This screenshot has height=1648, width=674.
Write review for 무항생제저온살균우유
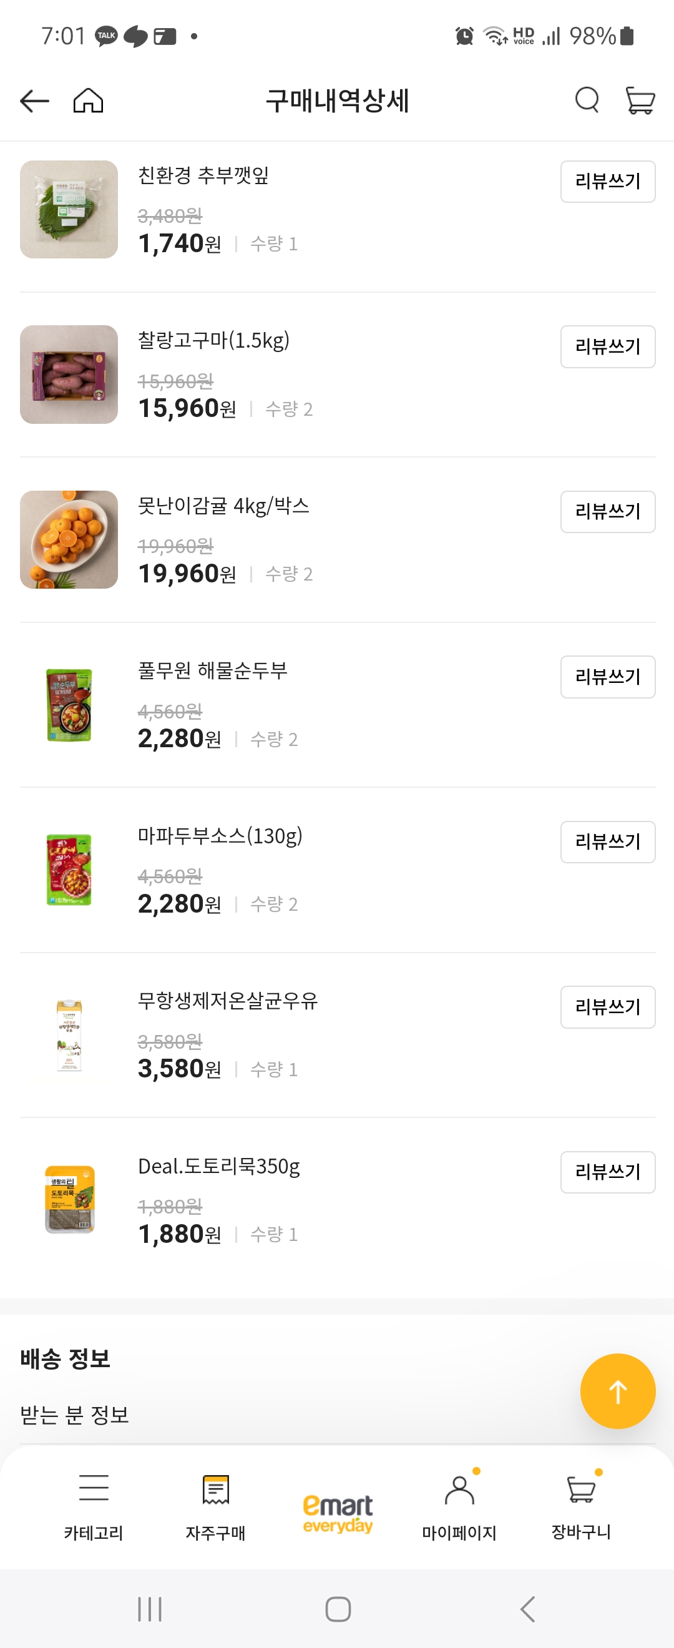click(607, 1007)
